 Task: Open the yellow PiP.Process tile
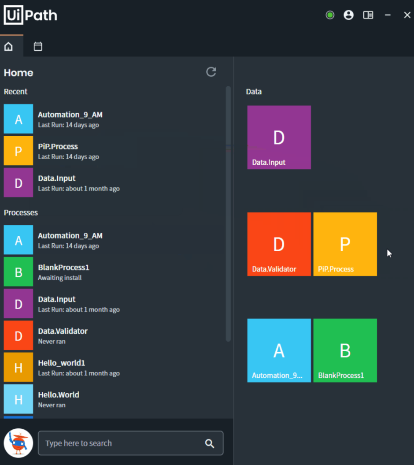coord(345,244)
